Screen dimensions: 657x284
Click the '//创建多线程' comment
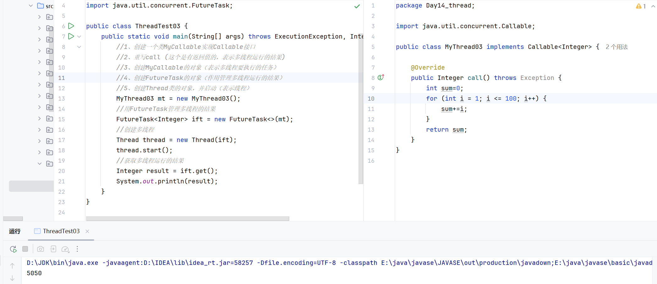[135, 129]
